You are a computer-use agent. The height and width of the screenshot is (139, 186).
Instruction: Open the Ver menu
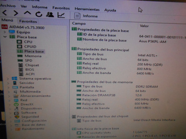coord(24,6)
